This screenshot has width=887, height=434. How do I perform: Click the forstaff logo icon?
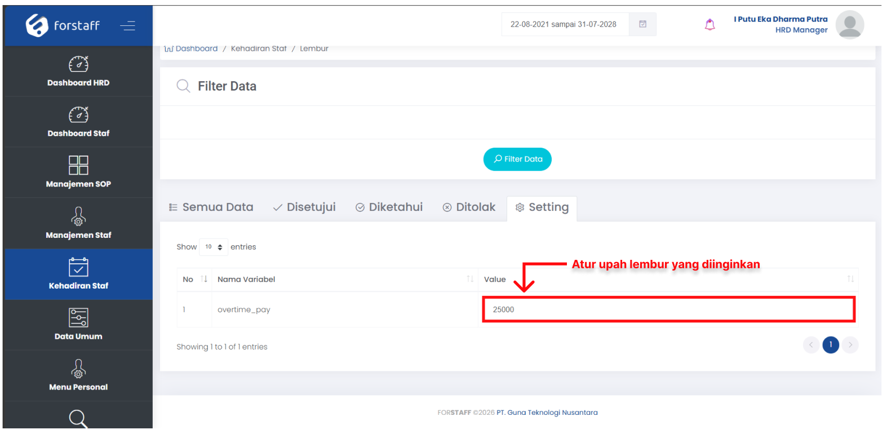[x=37, y=25]
